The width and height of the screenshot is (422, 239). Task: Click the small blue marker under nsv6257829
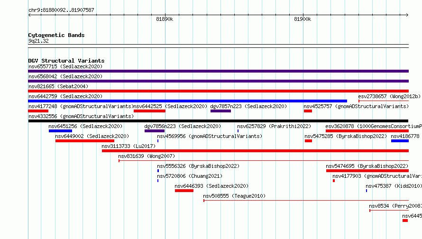238,131
